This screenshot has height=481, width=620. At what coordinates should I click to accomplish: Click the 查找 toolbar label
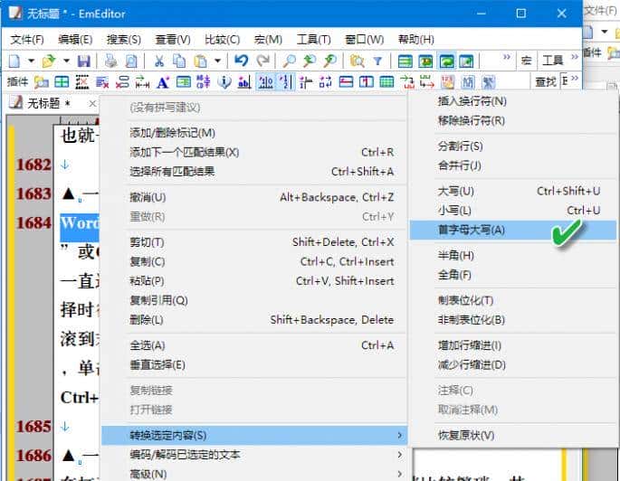pos(546,81)
